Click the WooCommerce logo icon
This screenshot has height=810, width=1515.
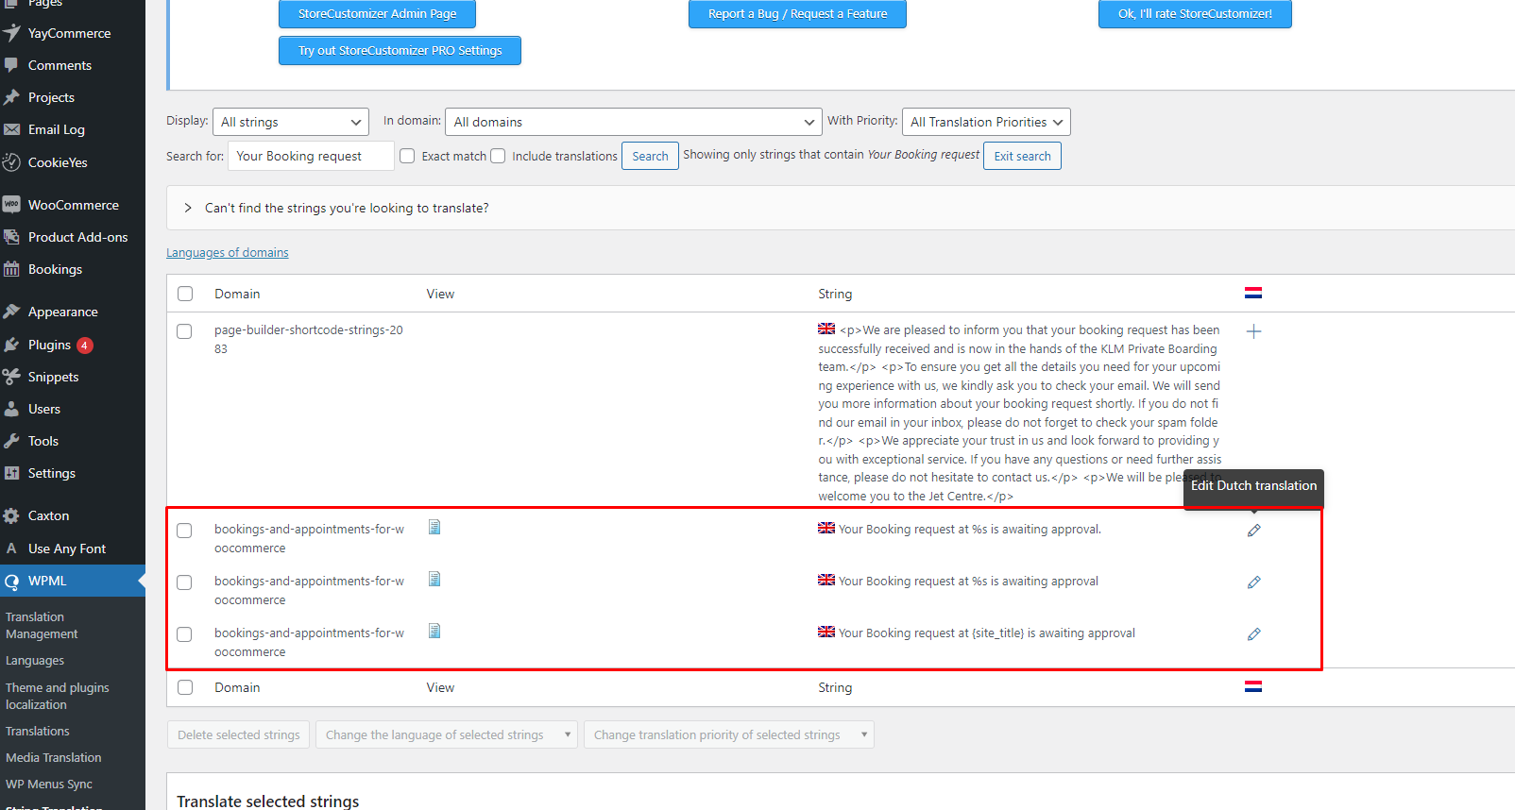[x=11, y=205]
